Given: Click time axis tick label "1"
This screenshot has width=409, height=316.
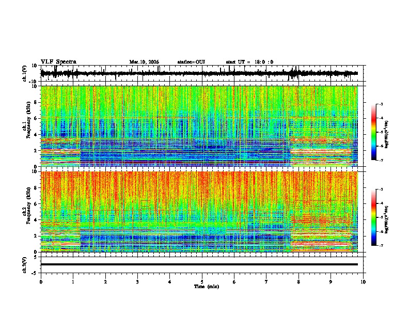Looking at the screenshot, I should coord(73,282).
